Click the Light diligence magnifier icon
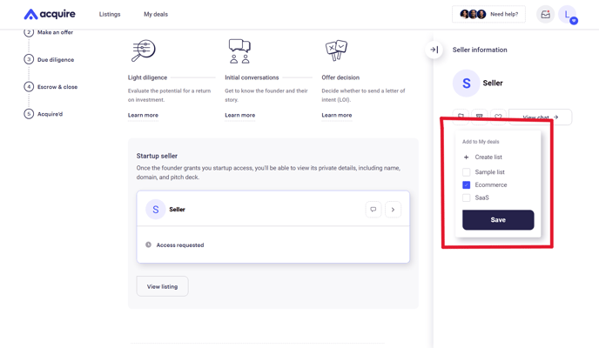 pyautogui.click(x=144, y=50)
